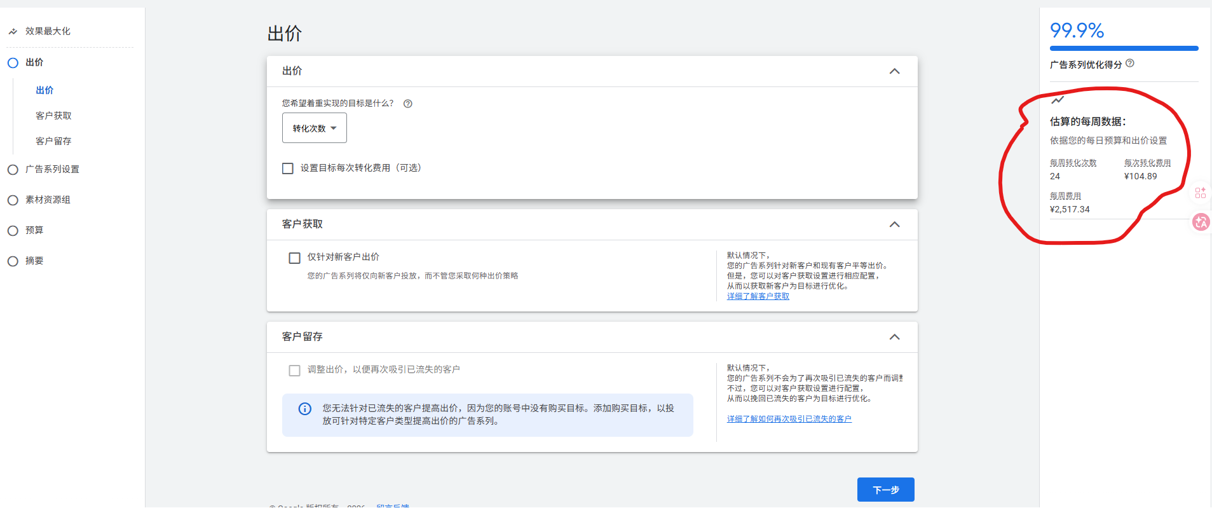Click the info icon in the blue notice
The height and width of the screenshot is (508, 1212).
pyautogui.click(x=305, y=409)
